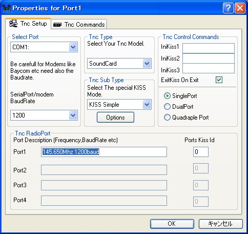
Task: Click the Tnc Setup tab icon
Action: (13, 24)
